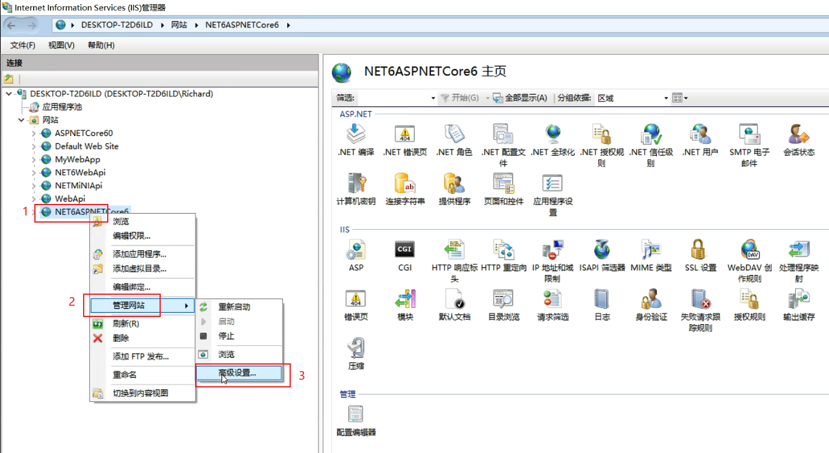829x453 pixels.
Task: Open the ASP feature icon under IIS
Action: point(356,249)
